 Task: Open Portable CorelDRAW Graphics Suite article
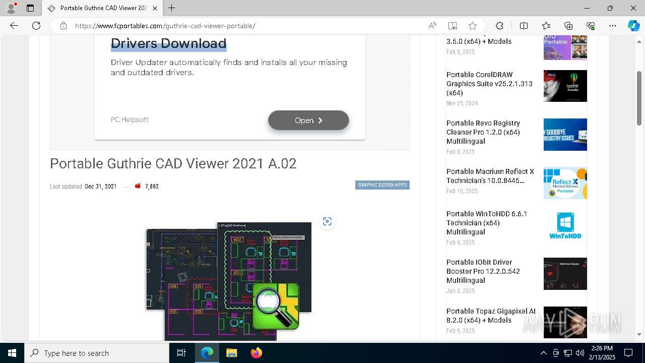[489, 84]
